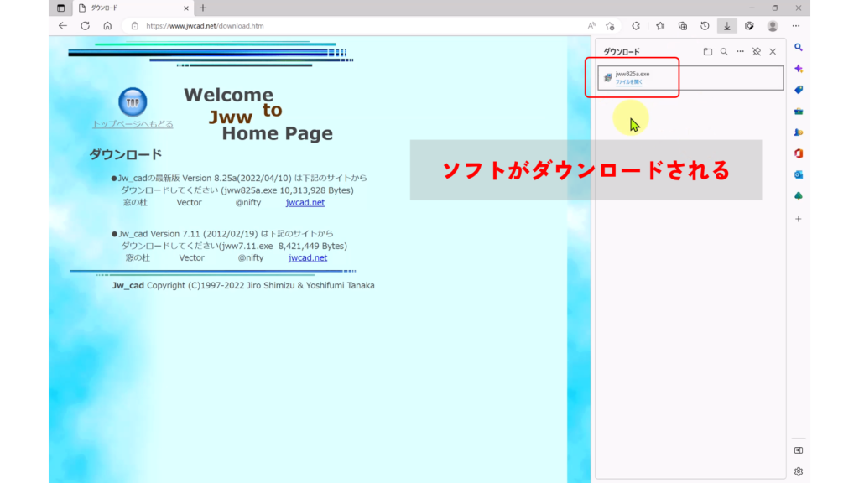859x483 pixels.
Task: Toggle the Downloads toolbar button
Action: (727, 26)
